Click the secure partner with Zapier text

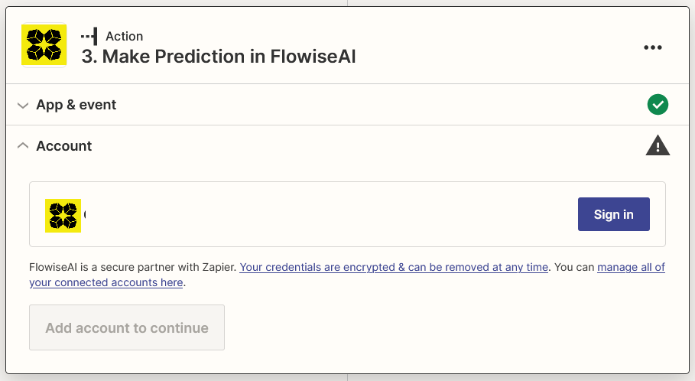134,267
